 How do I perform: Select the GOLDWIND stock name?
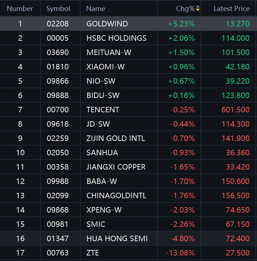[107, 24]
